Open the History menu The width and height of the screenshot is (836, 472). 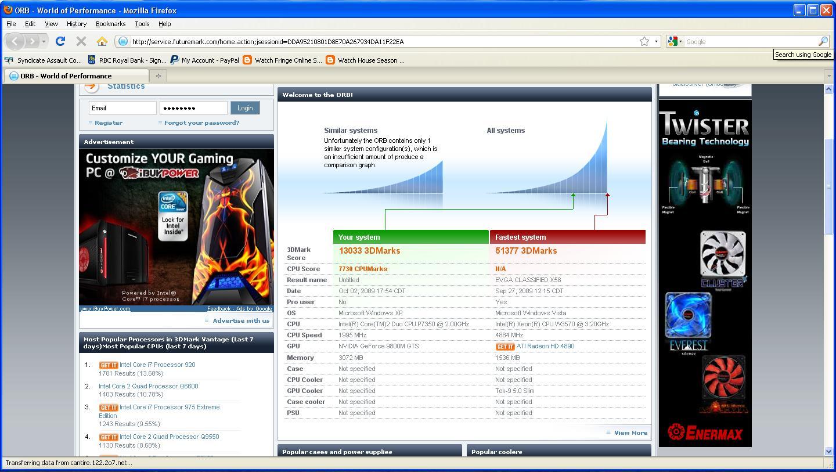pyautogui.click(x=77, y=24)
